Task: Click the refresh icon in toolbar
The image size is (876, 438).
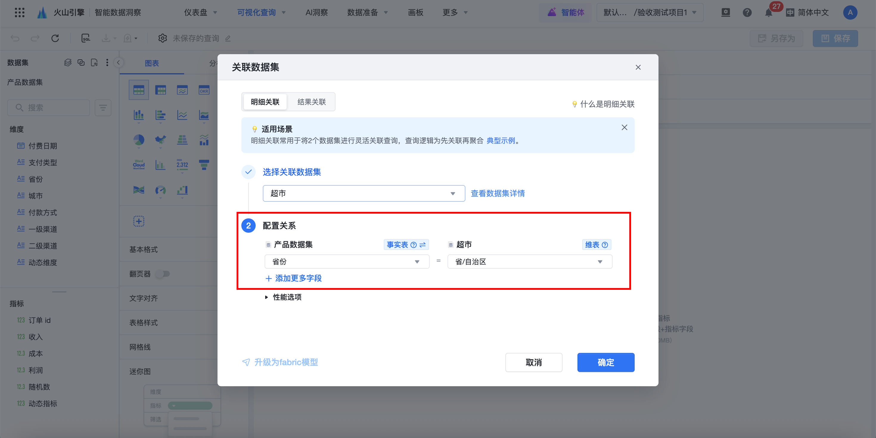Action: 55,38
